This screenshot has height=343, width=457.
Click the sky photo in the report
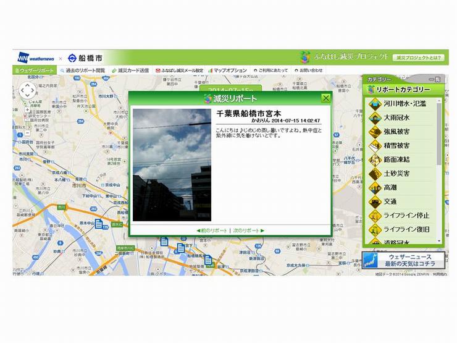coord(172,165)
